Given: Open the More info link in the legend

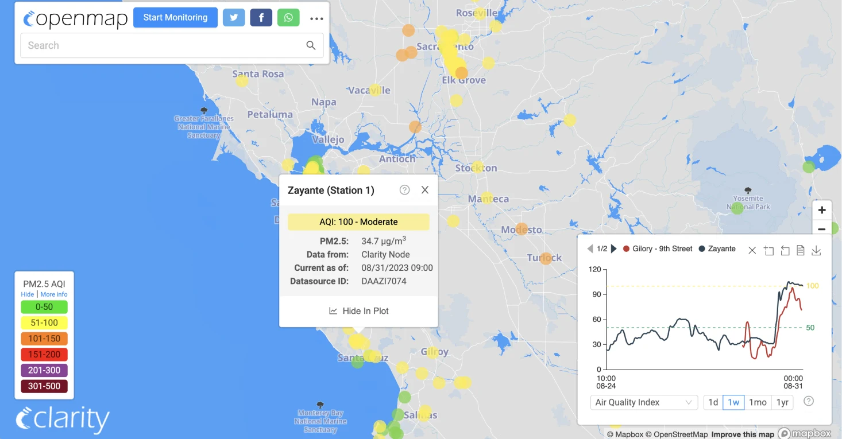Looking at the screenshot, I should click(x=53, y=294).
